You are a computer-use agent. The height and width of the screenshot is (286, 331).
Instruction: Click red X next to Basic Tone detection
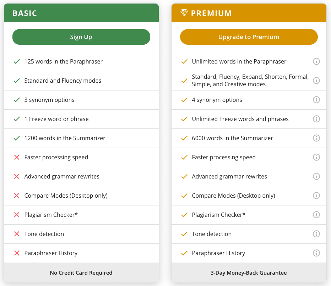[x=17, y=234]
